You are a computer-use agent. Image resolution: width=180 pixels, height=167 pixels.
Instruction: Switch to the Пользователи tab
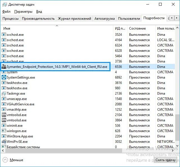(129, 19)
